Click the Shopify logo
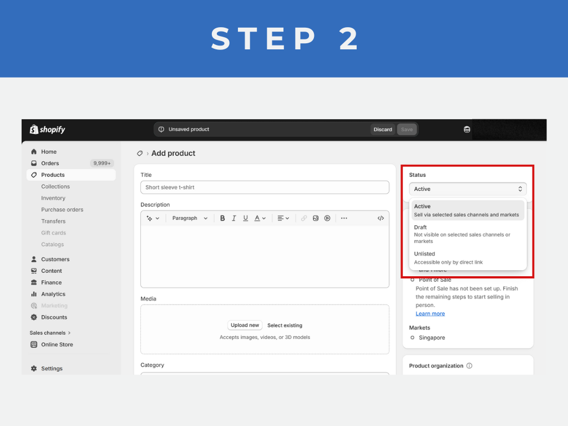568x426 pixels. point(48,130)
